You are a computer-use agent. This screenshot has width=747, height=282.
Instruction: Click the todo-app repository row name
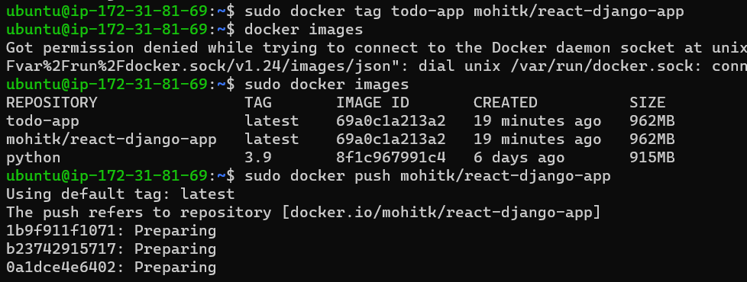click(43, 121)
